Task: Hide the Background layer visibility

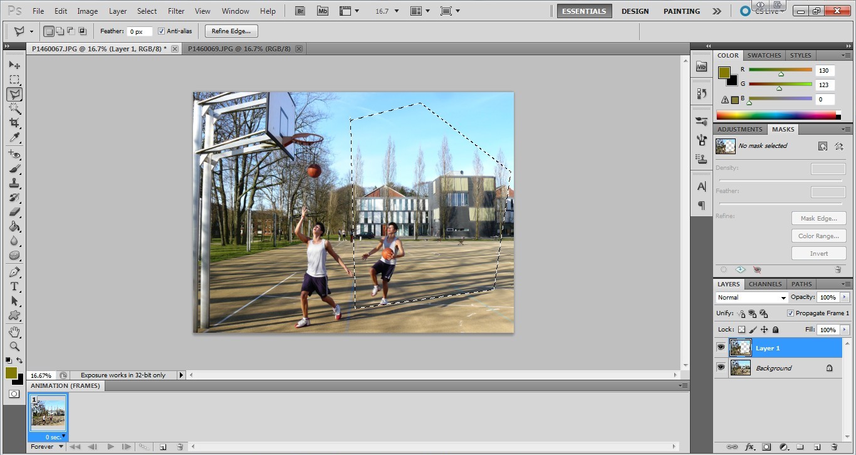Action: 721,368
